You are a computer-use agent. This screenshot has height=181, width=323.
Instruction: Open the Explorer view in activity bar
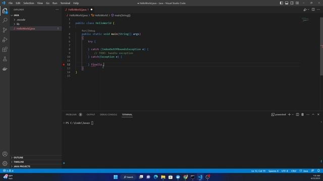point(5,11)
